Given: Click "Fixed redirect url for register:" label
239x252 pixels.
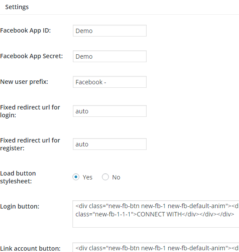Looking at the screenshot, I should (30, 144).
